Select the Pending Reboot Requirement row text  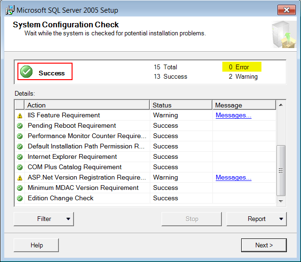72,126
